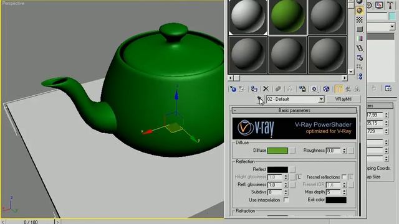Click Get Material icon in toolbar
Image resolution: width=399 pixels, height=224 pixels.
coord(233,89)
